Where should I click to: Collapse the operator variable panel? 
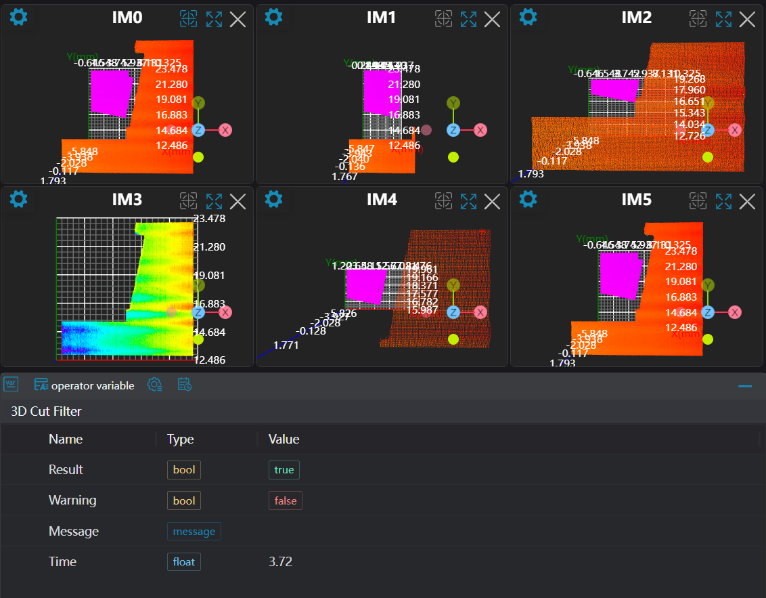(745, 385)
